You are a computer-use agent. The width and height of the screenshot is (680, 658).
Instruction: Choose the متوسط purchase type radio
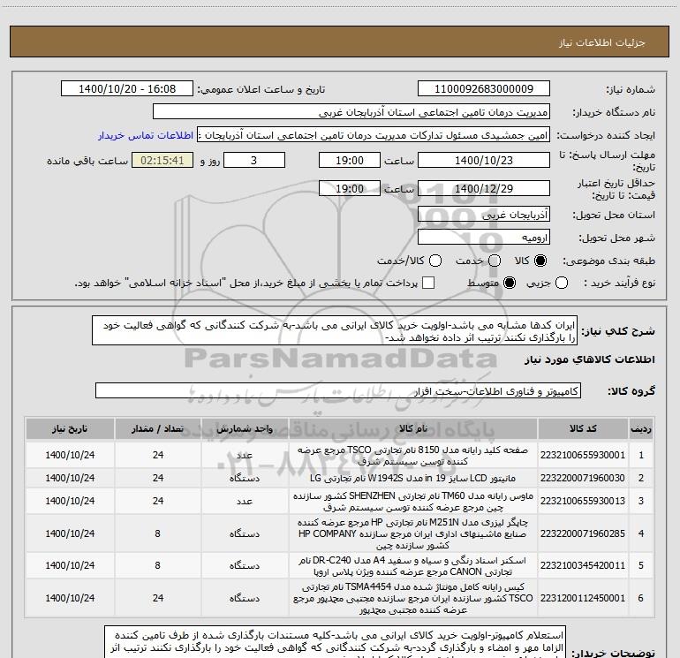point(510,283)
